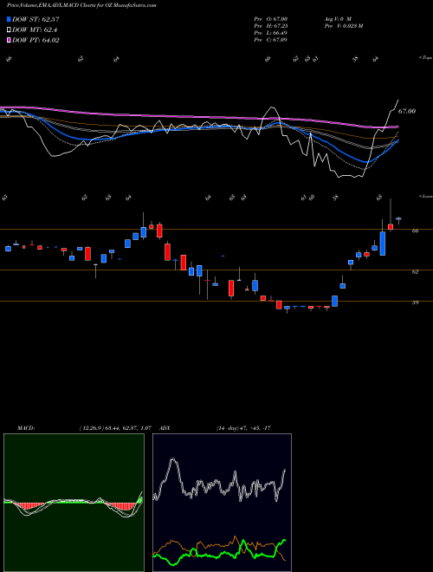Click the 59 price level label
433x572 pixels.
pyautogui.click(x=415, y=302)
